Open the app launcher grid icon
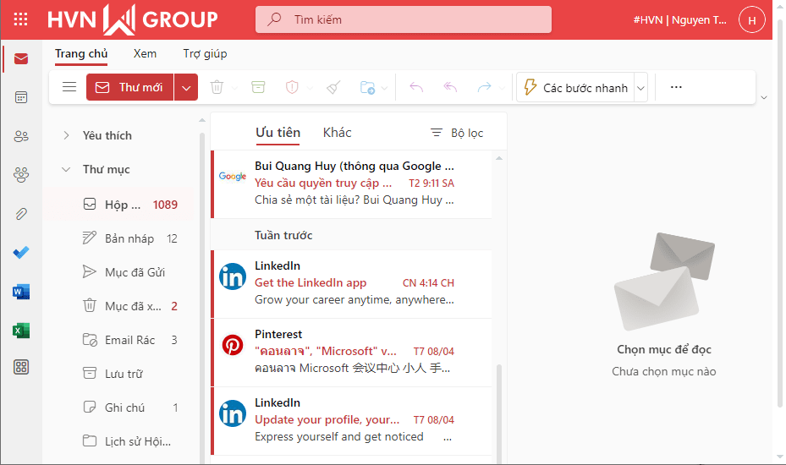This screenshot has height=465, width=786. tap(20, 19)
